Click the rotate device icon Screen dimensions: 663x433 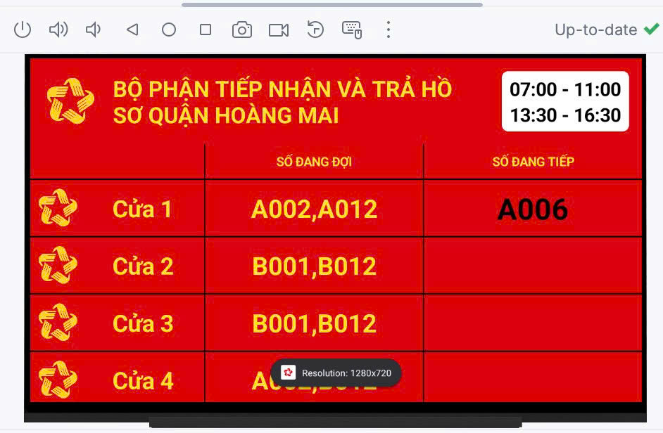pyautogui.click(x=315, y=30)
